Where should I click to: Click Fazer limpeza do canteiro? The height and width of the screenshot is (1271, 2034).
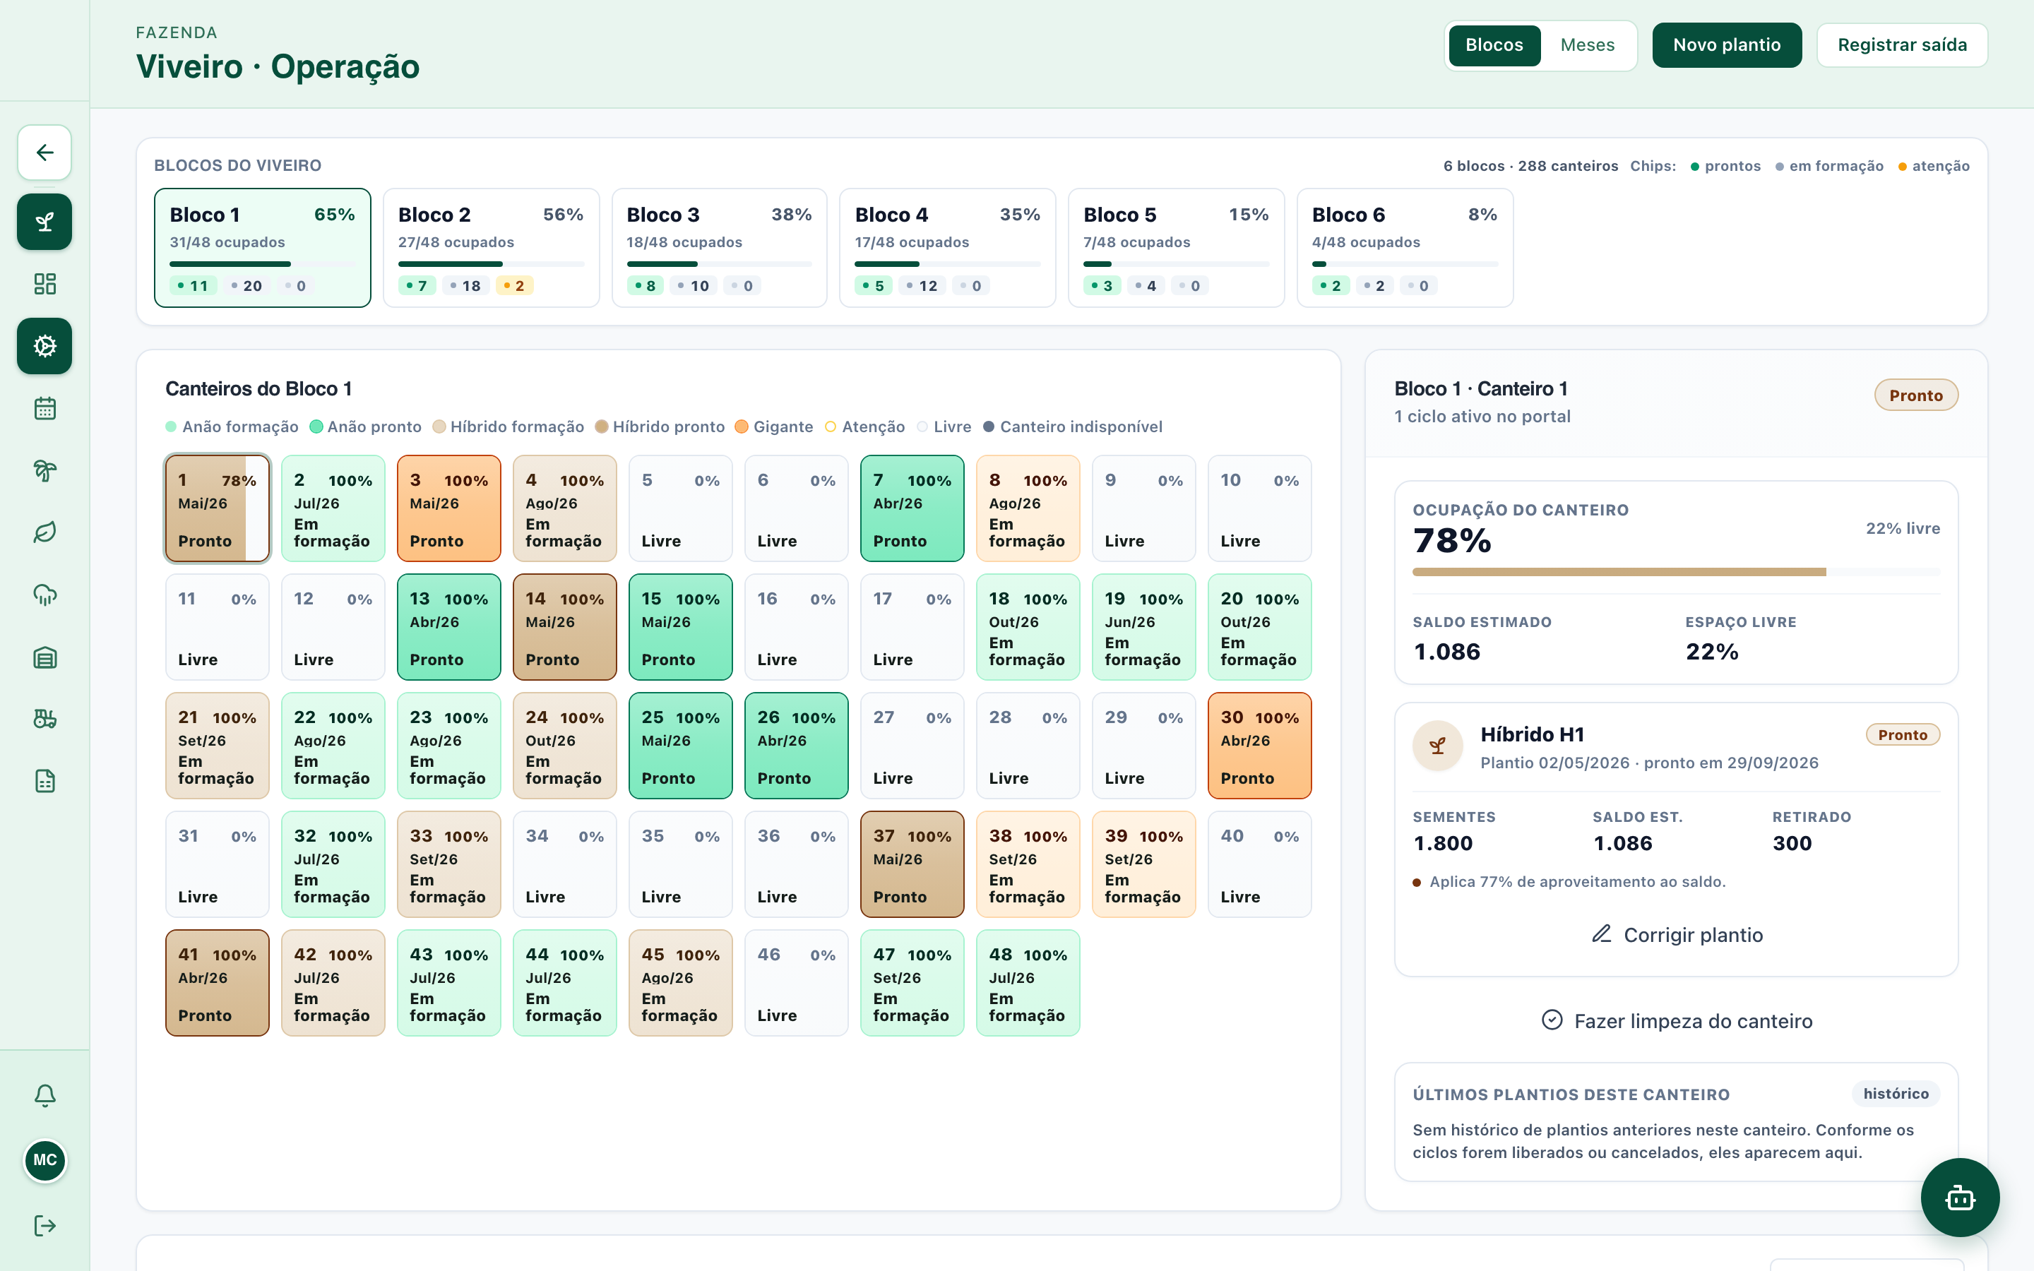tap(1676, 1021)
